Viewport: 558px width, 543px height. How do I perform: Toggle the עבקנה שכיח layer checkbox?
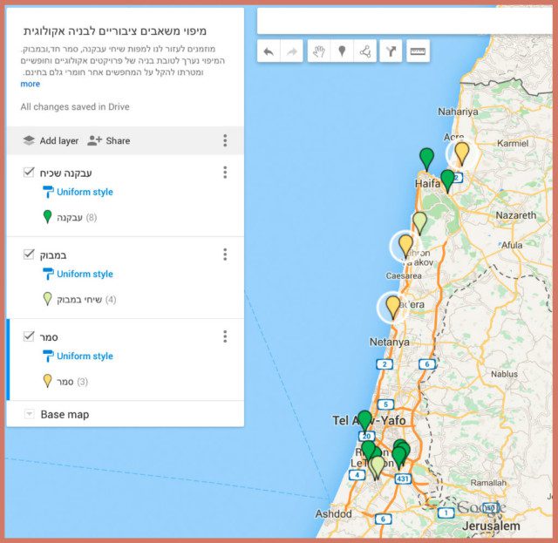(x=29, y=173)
